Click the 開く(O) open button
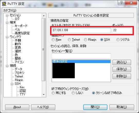Viewport: 139px width, 113px height. [95, 107]
